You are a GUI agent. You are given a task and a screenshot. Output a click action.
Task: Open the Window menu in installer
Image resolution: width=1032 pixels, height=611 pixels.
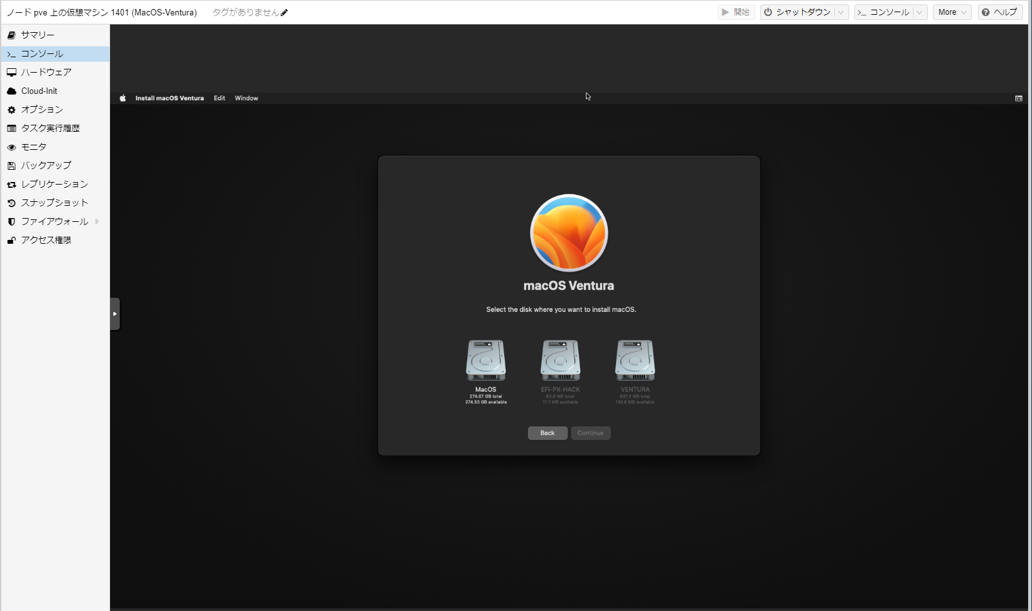coord(246,98)
